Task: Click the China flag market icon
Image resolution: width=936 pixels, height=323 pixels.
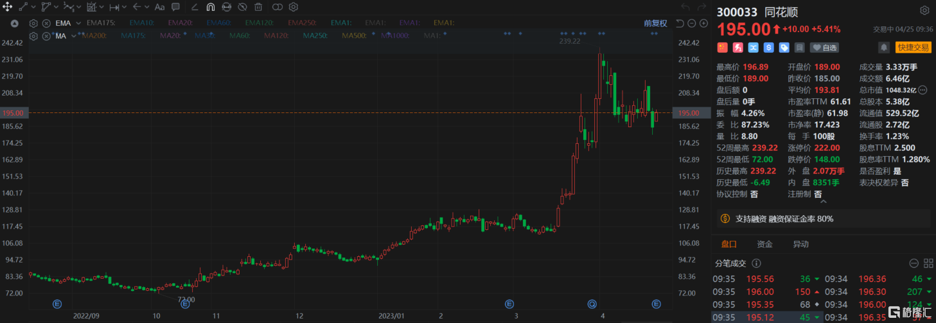Action: pyautogui.click(x=722, y=48)
